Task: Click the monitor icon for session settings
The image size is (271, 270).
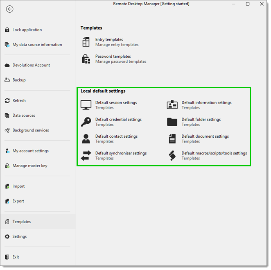Action: (x=86, y=105)
